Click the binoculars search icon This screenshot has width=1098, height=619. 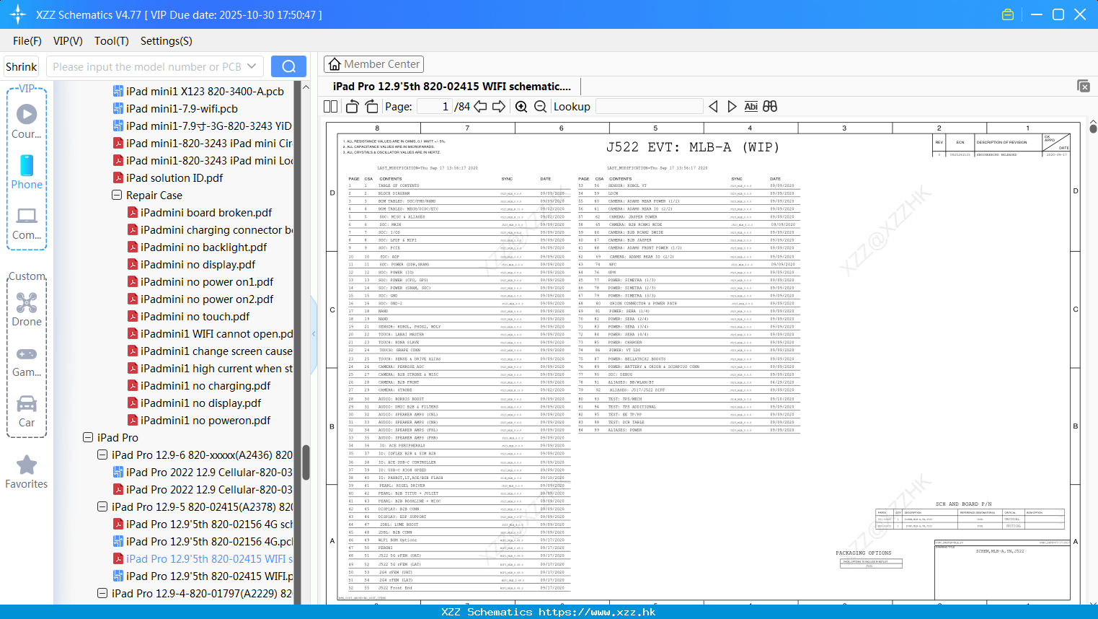pos(770,107)
